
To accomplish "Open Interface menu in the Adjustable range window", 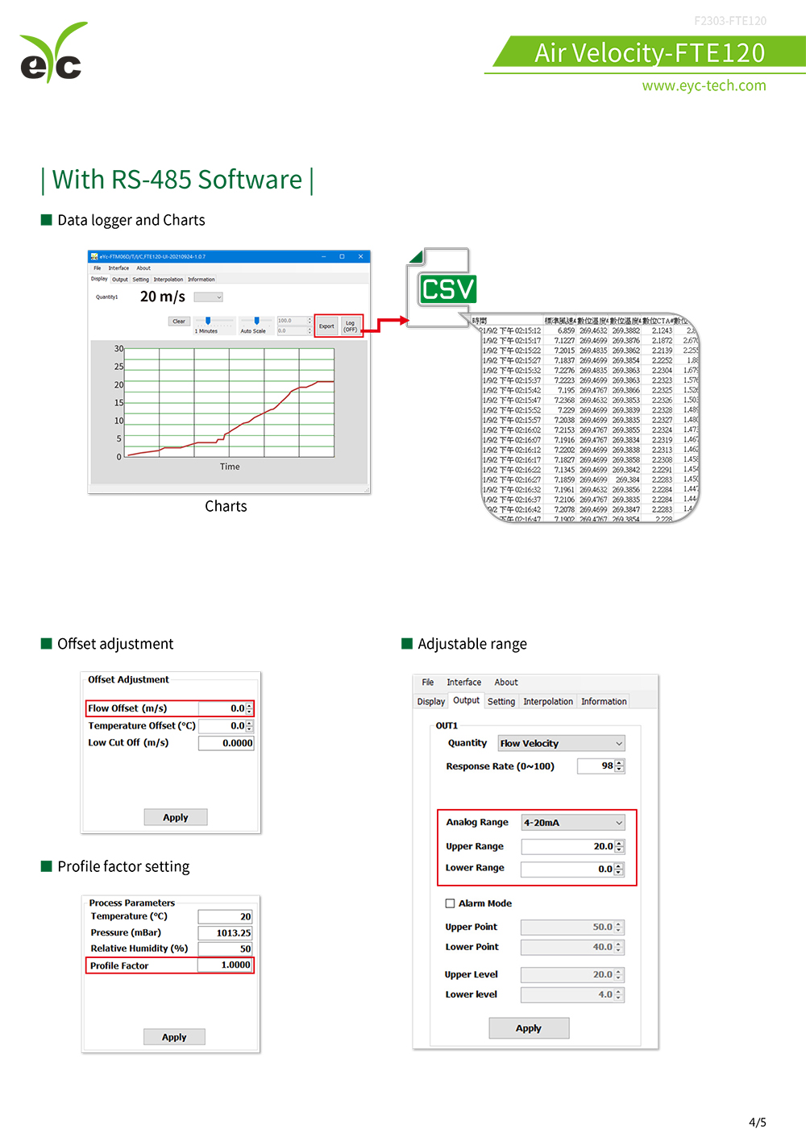I will (x=464, y=682).
